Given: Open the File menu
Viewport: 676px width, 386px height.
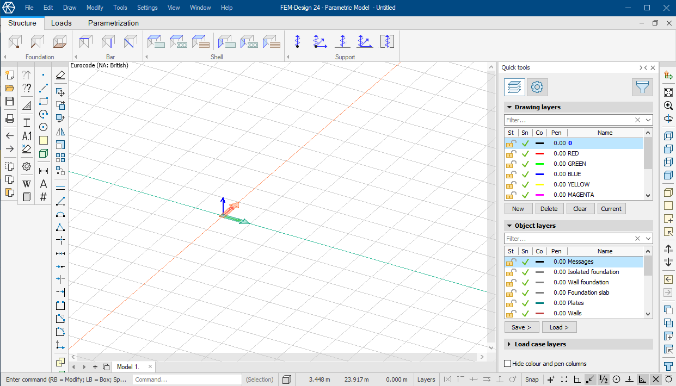Looking at the screenshot, I should (29, 8).
